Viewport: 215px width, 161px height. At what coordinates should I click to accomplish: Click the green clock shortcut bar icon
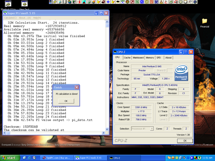[89, 2]
